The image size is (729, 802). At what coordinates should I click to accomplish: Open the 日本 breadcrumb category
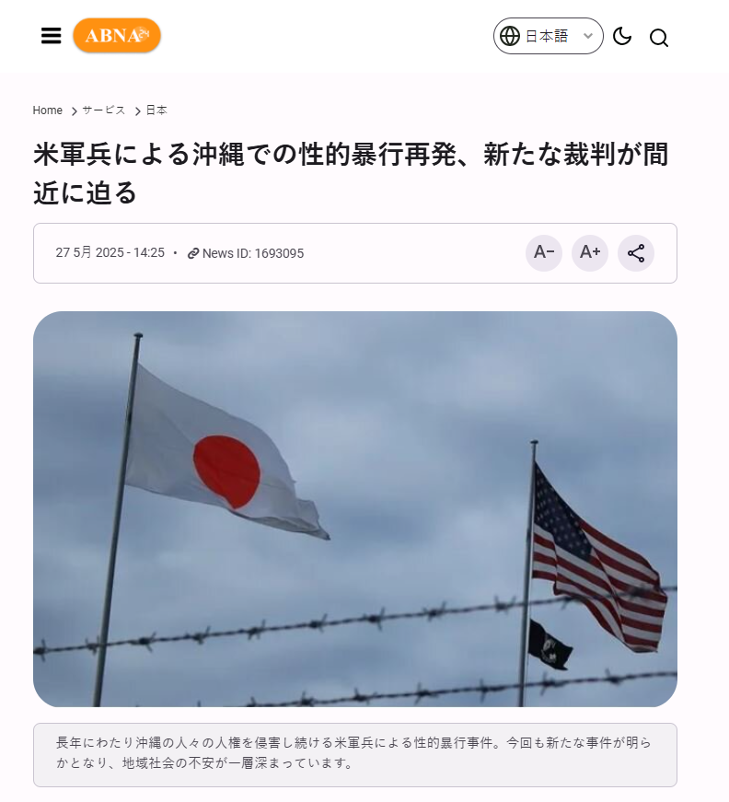tap(156, 110)
